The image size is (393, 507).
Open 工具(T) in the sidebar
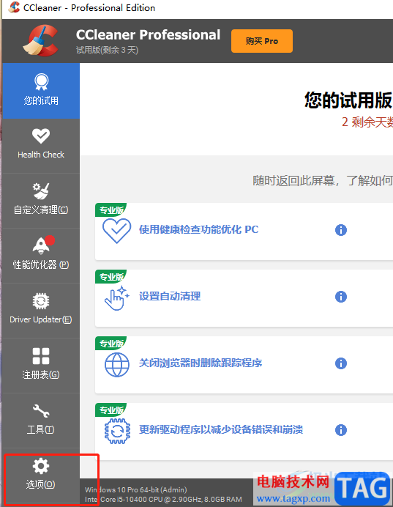coord(41,421)
